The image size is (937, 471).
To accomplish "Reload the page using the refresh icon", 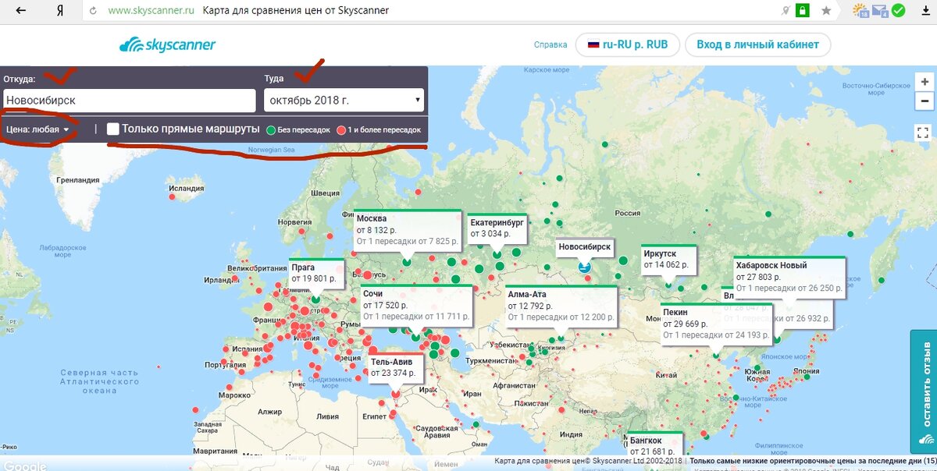I will point(94,11).
